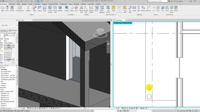This screenshot has height=112, width=200.
Task: Select the By Face opening tool
Action: tap(130, 9)
